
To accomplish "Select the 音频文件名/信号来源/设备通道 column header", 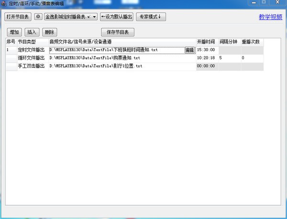I will (122, 42).
